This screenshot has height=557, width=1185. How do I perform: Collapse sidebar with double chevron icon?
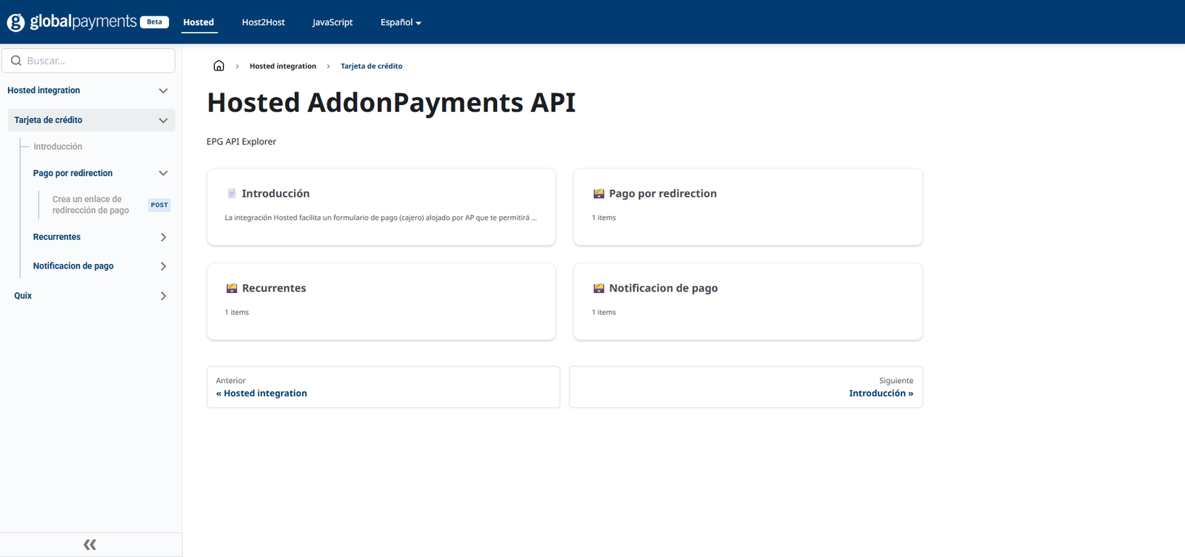point(90,545)
